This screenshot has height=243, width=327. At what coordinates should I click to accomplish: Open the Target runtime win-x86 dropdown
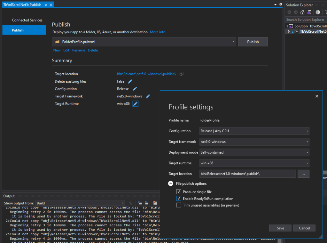point(254,163)
